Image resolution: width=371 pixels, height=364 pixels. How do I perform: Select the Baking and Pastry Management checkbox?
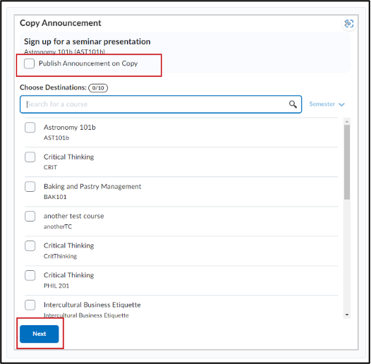[30, 186]
